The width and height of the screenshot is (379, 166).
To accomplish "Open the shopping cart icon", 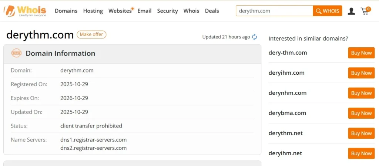I will [x=365, y=11].
